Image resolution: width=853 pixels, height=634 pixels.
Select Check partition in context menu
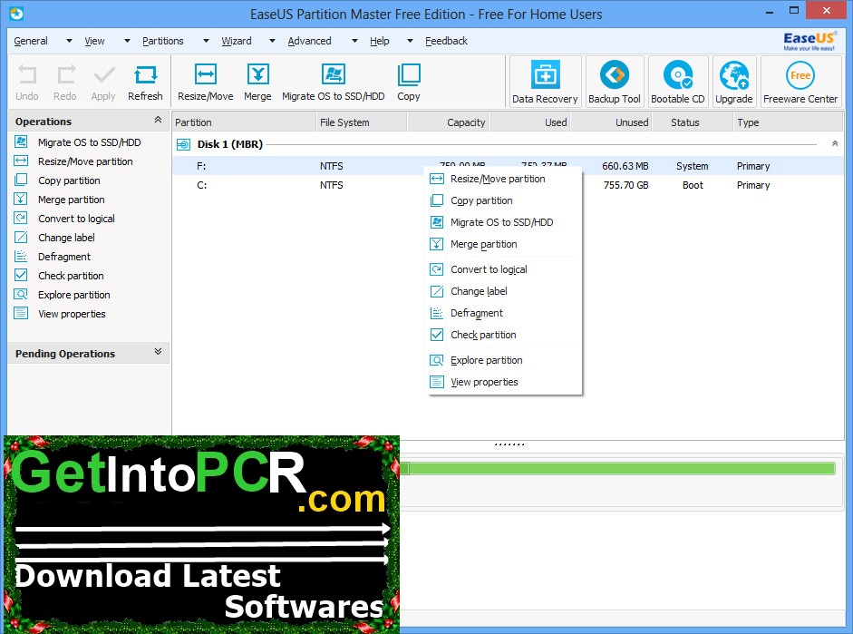(x=505, y=335)
